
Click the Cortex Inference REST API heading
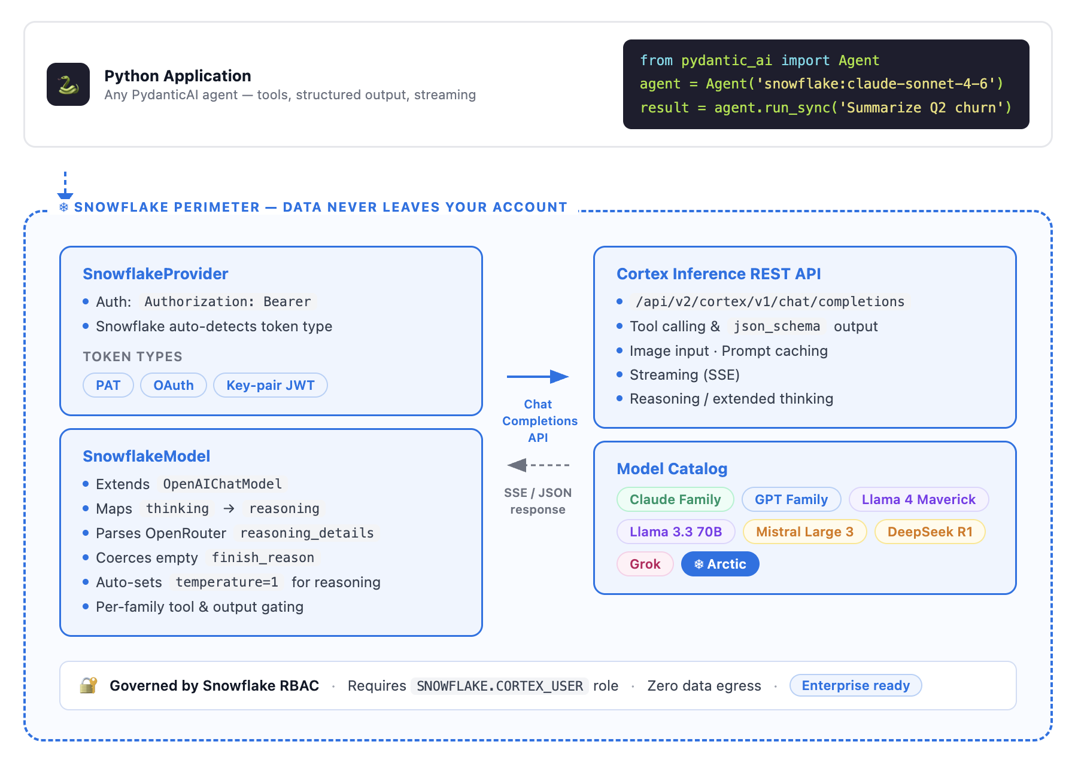(x=719, y=274)
